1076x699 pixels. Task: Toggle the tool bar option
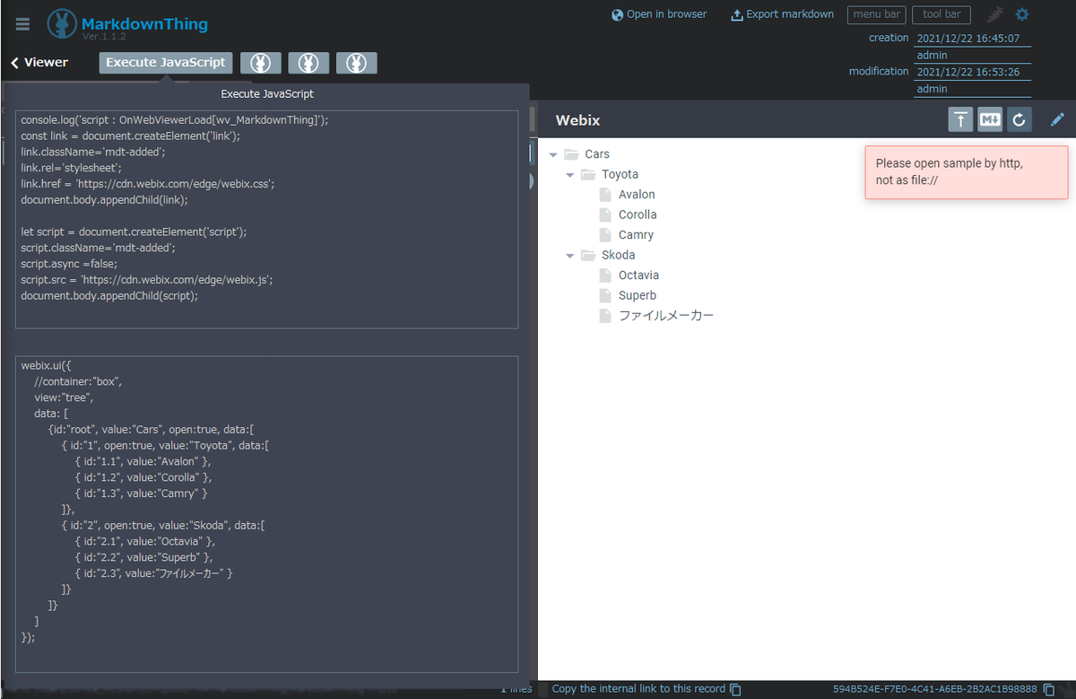click(x=941, y=14)
